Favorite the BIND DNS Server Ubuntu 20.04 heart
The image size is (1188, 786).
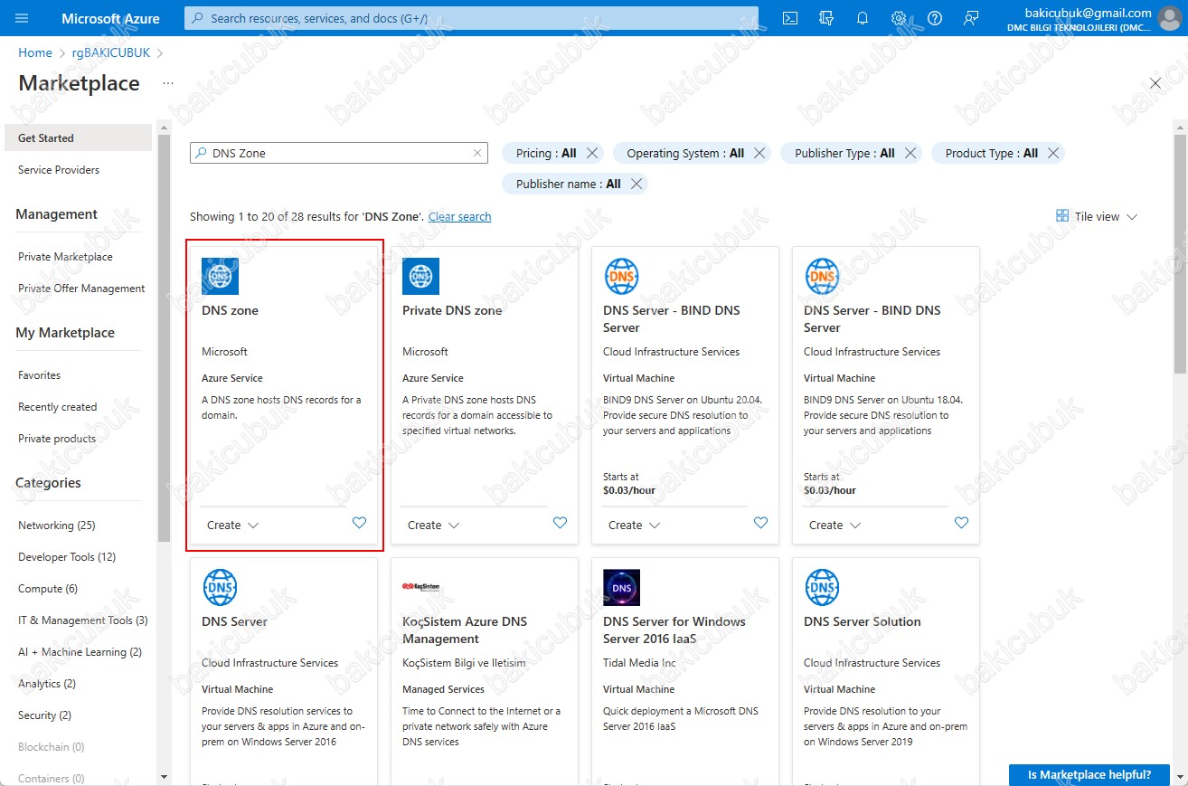pyautogui.click(x=760, y=523)
